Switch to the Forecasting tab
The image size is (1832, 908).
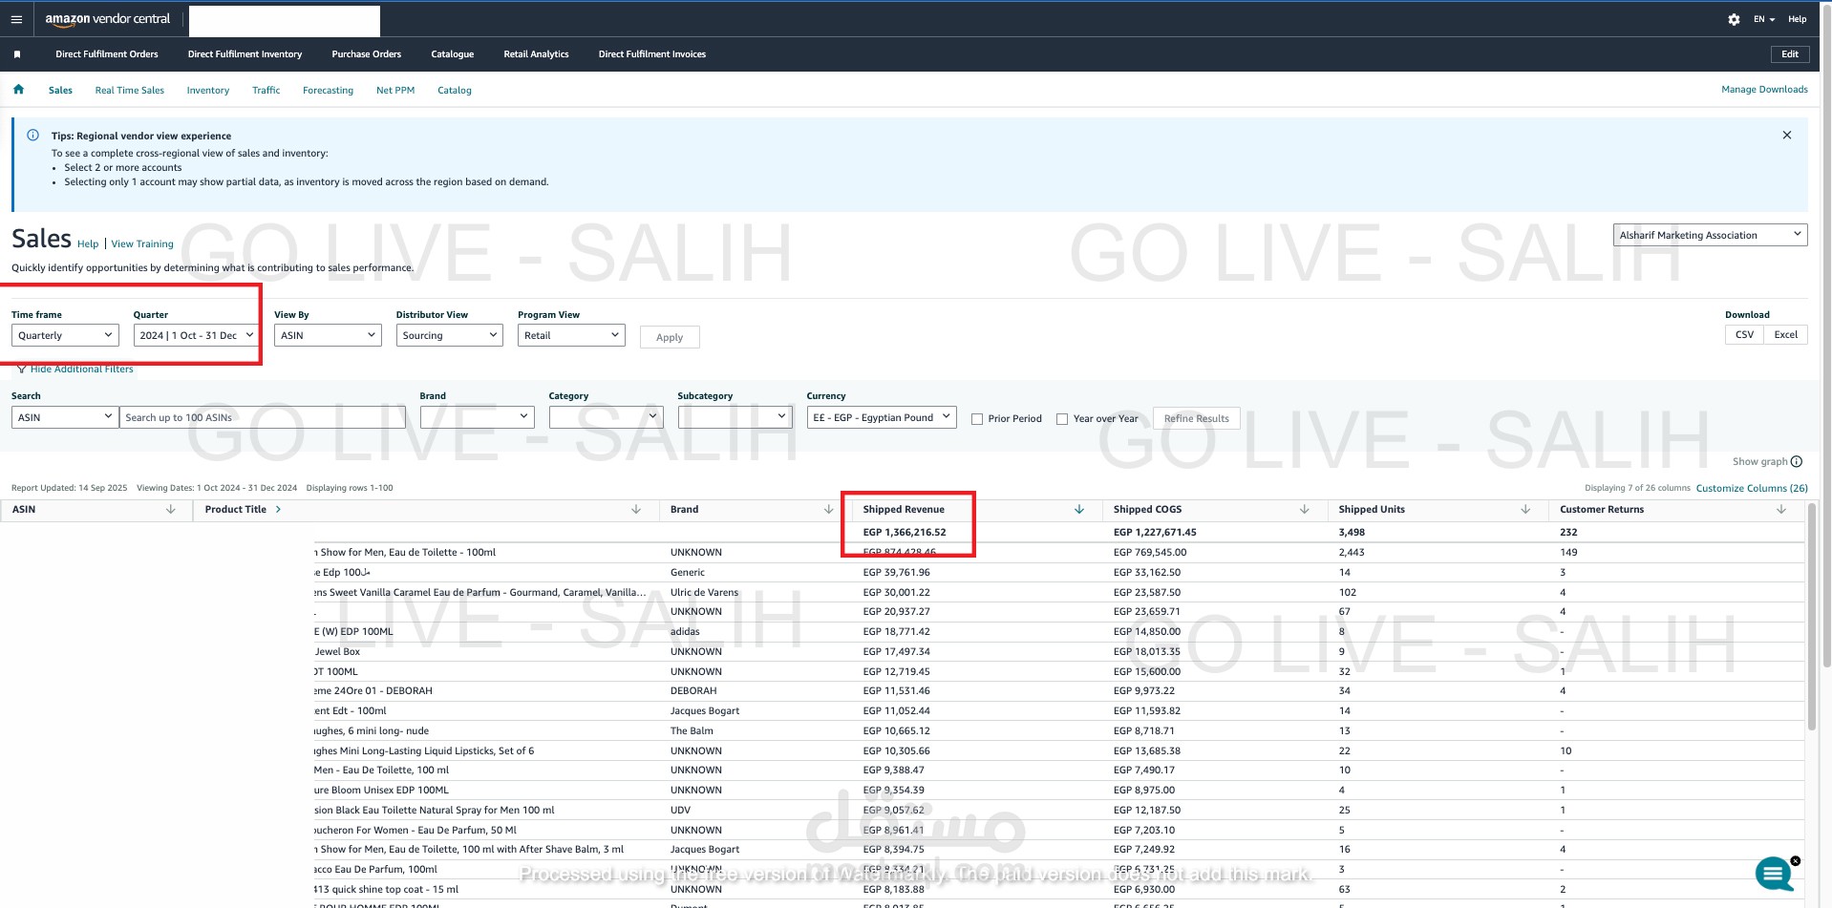tap(328, 91)
